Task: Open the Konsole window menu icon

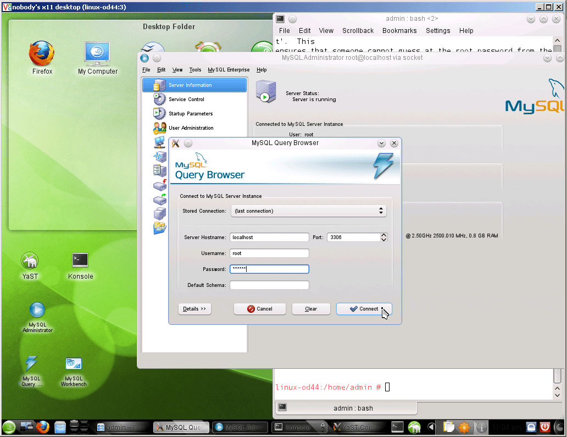Action: click(280, 19)
